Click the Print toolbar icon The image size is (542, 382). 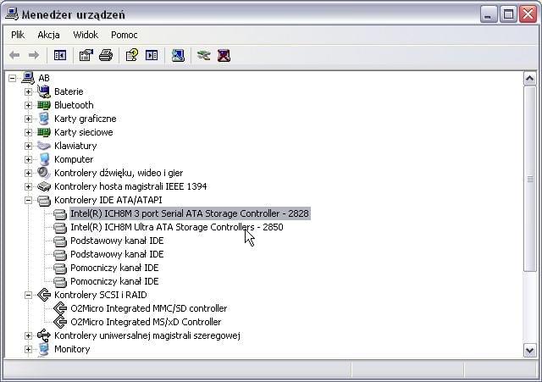(106, 55)
